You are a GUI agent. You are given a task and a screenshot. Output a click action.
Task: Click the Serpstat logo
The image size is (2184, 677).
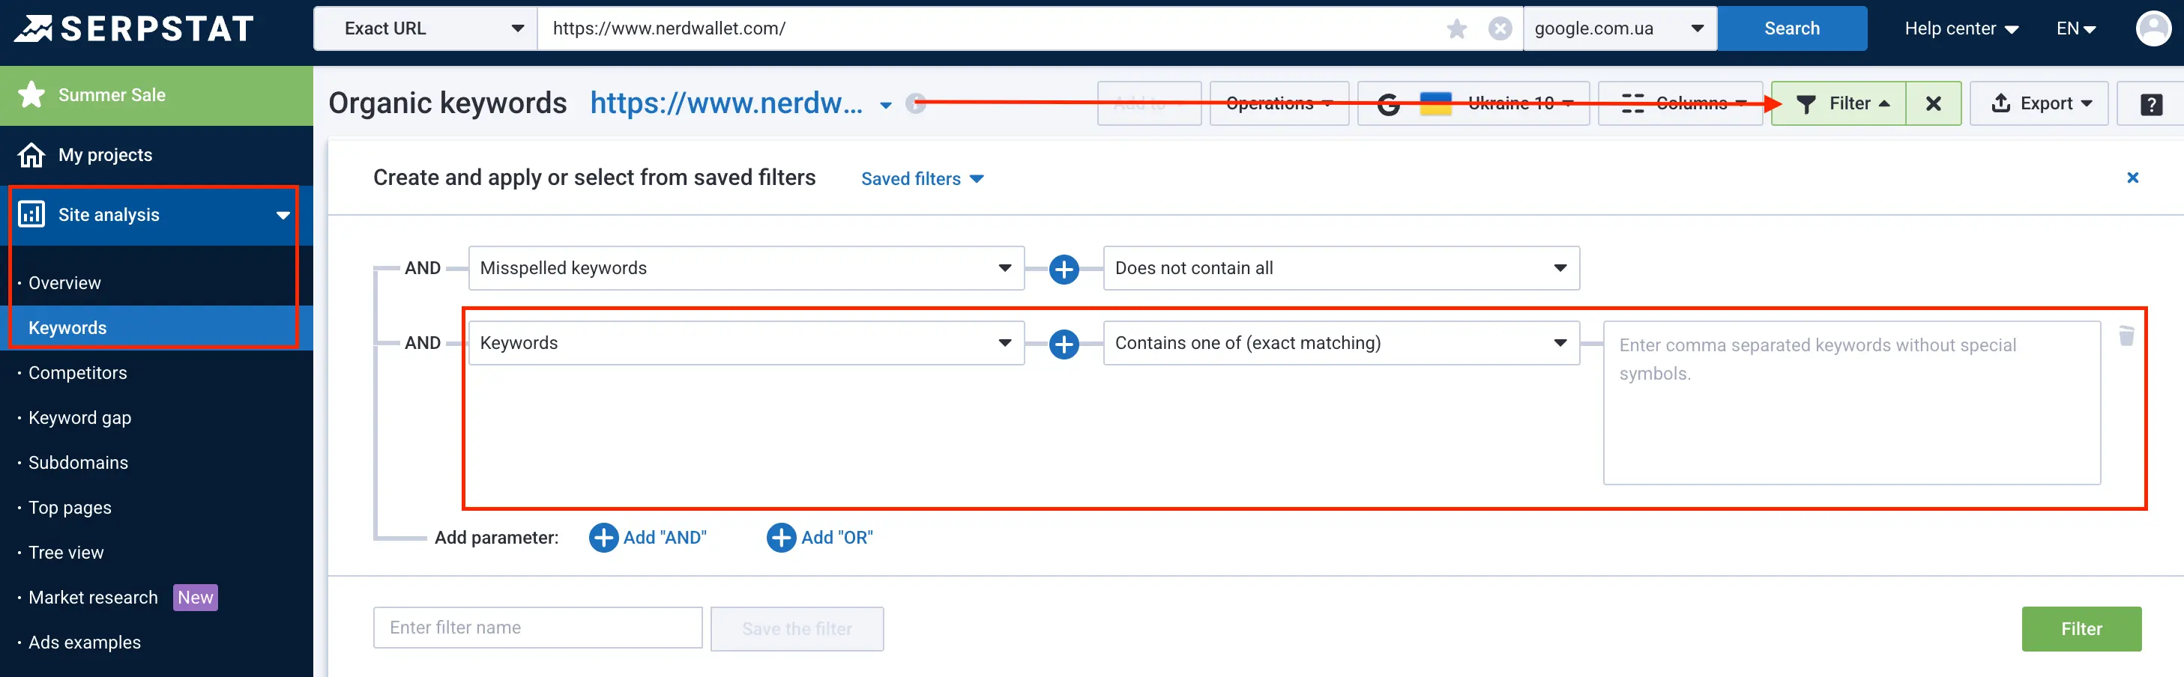(x=134, y=28)
